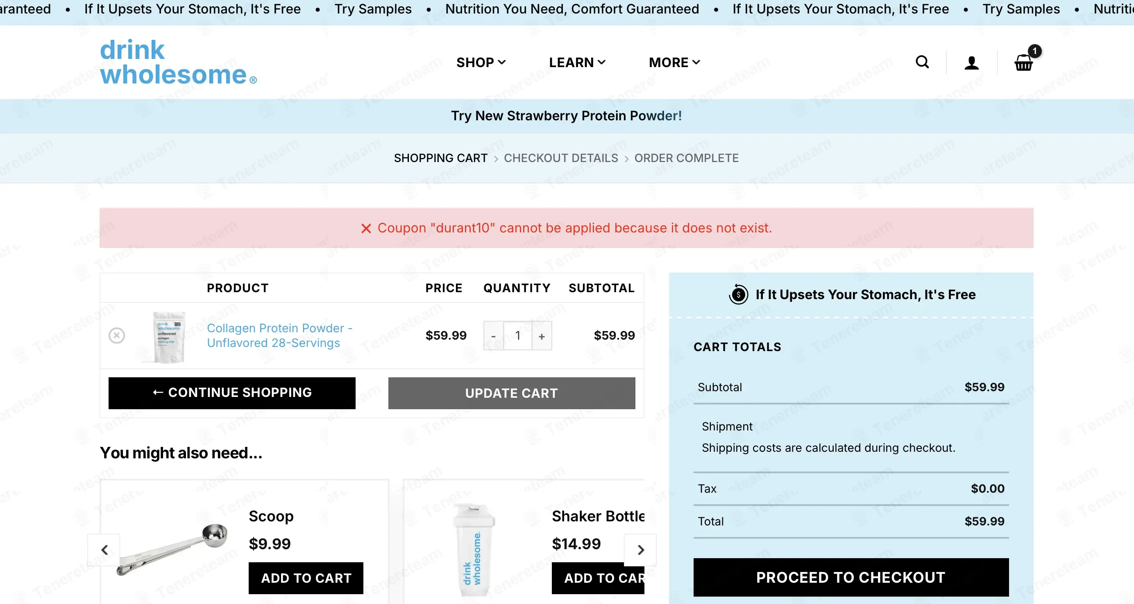Remove Collagen Protein Powder from cart
The image size is (1134, 604).
coord(117,336)
